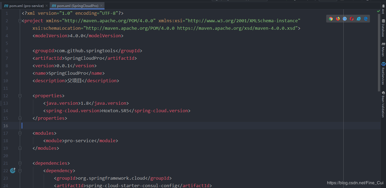Click the maven-4.0.0.xsd schema URL
The height and width of the screenshot is (188, 386).
tap(236, 28)
